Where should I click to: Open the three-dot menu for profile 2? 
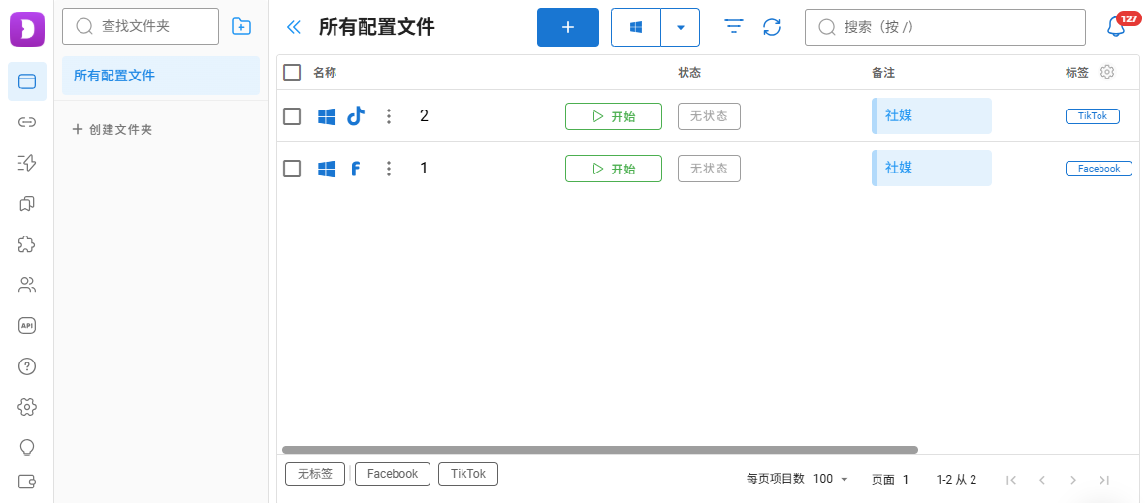tap(389, 116)
